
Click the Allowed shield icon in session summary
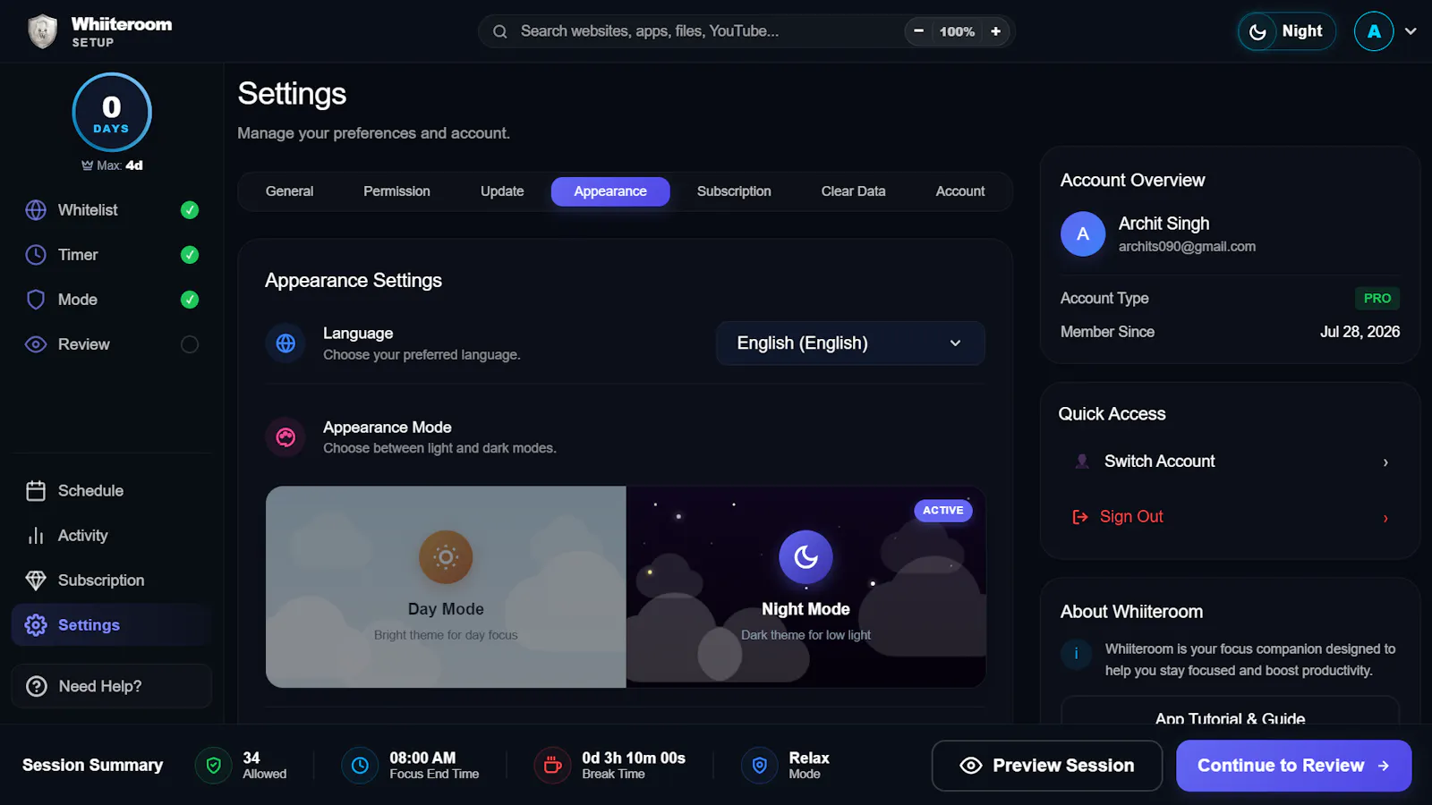click(214, 766)
